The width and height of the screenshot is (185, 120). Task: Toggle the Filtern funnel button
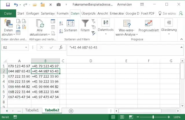point(85,26)
